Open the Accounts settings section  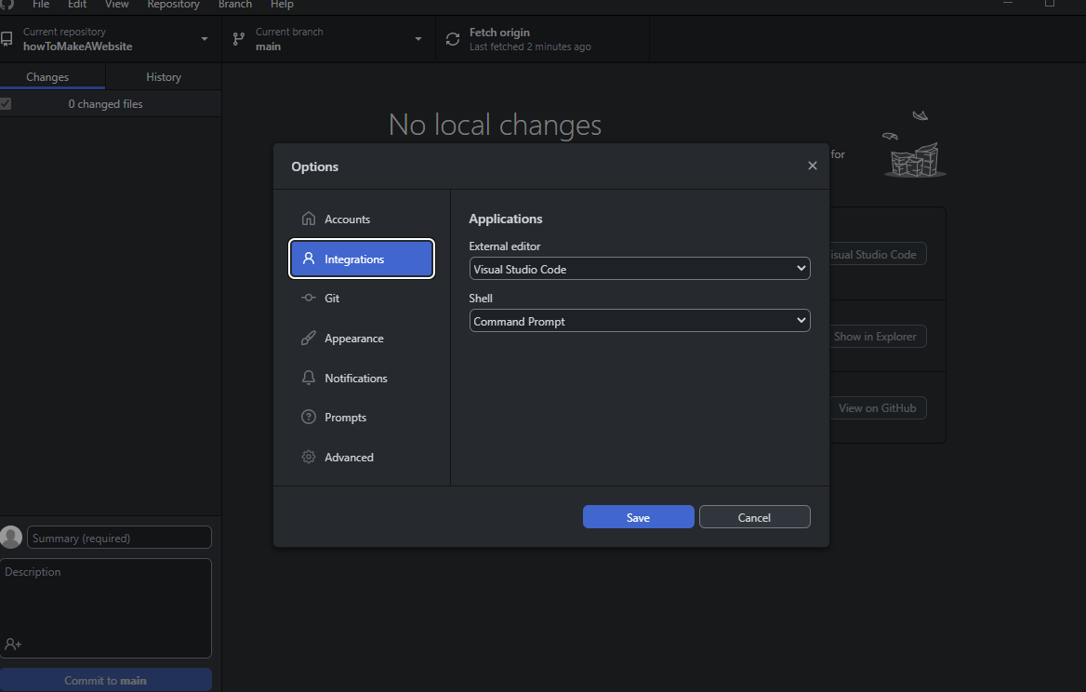[x=347, y=220]
